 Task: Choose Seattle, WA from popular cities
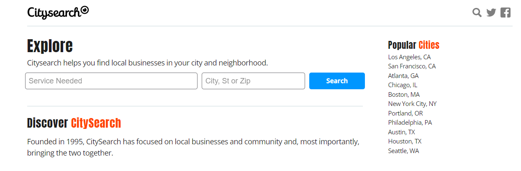tap(403, 151)
